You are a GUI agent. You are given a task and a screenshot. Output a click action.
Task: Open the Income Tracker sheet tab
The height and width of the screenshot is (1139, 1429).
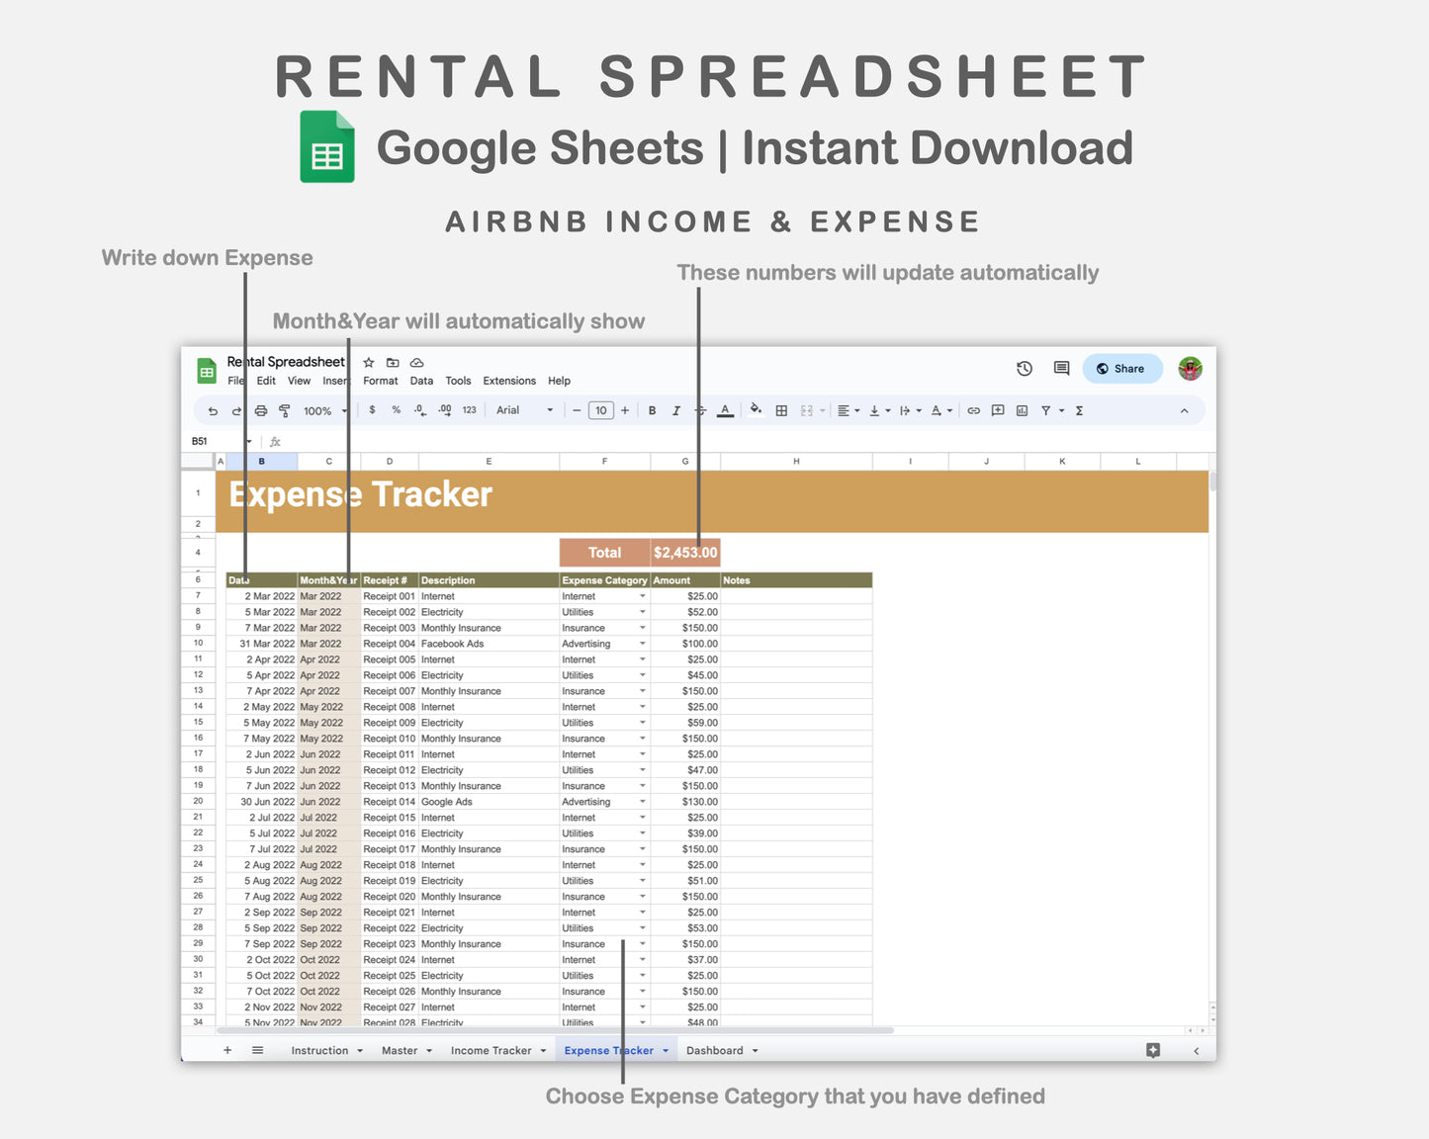tap(491, 1050)
